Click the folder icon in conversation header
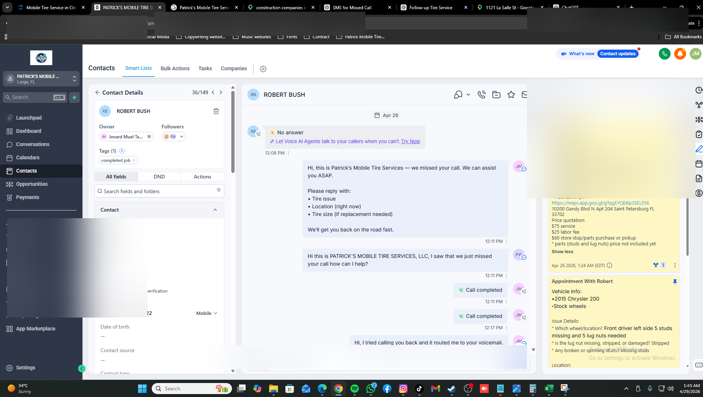This screenshot has width=703, height=397. [496, 95]
